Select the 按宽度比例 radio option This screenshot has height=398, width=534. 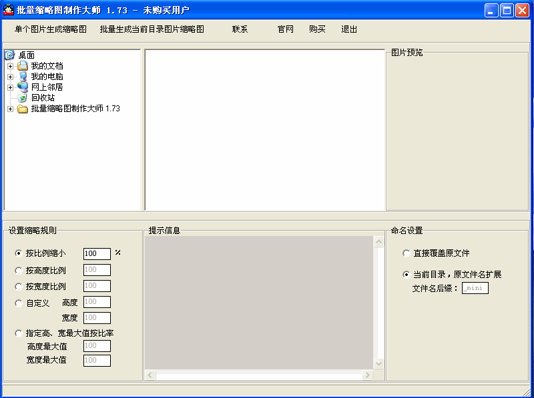(18, 287)
